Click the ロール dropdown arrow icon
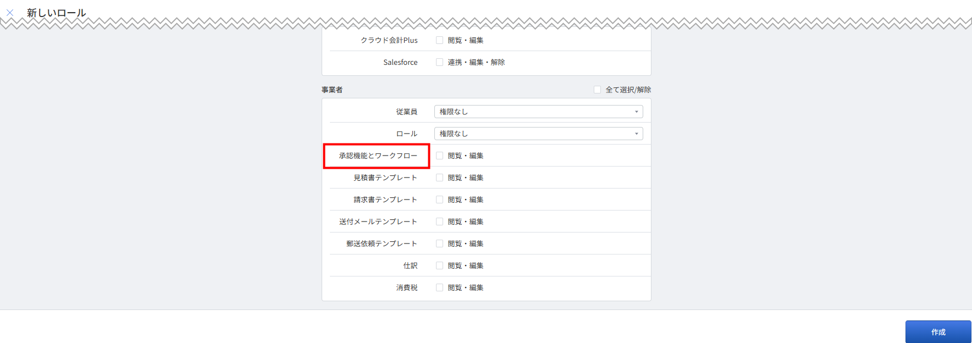This screenshot has width=972, height=343. point(636,134)
